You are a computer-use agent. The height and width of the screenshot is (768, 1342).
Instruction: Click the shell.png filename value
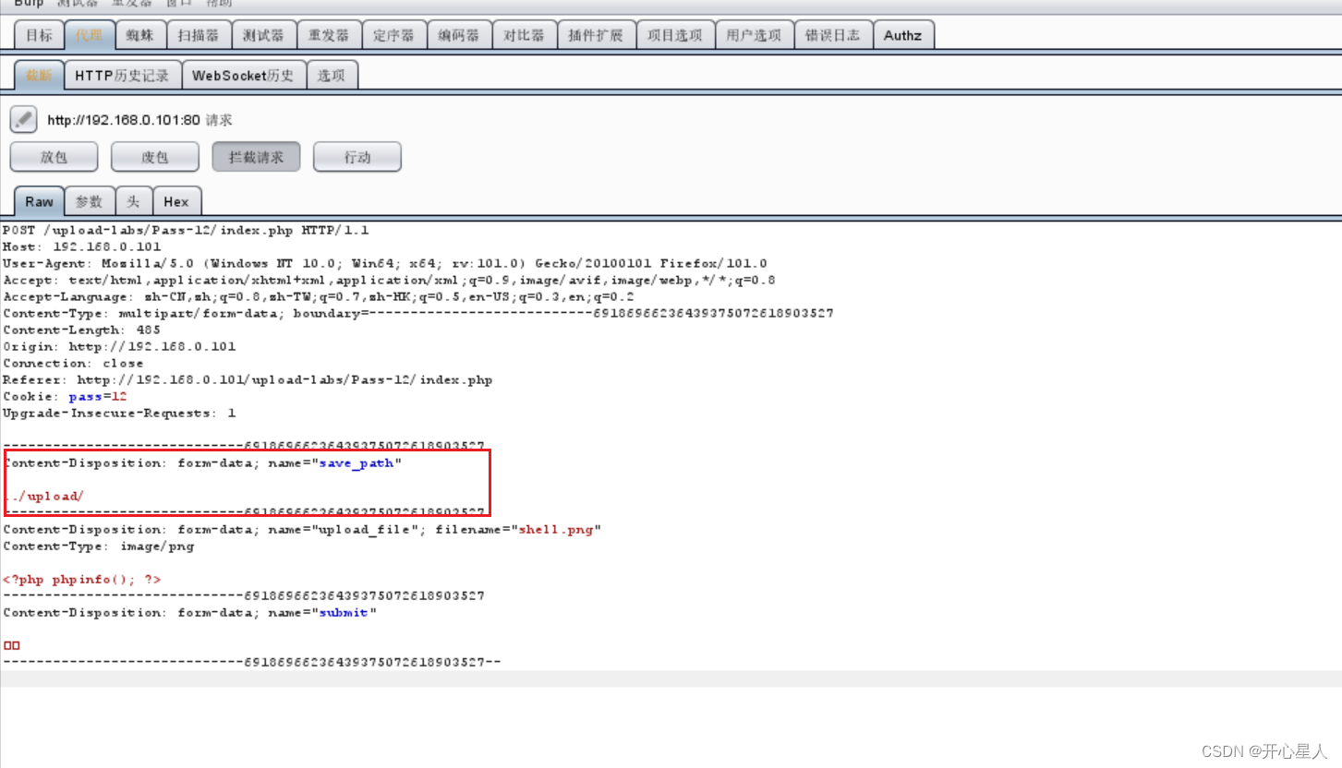[x=556, y=529]
